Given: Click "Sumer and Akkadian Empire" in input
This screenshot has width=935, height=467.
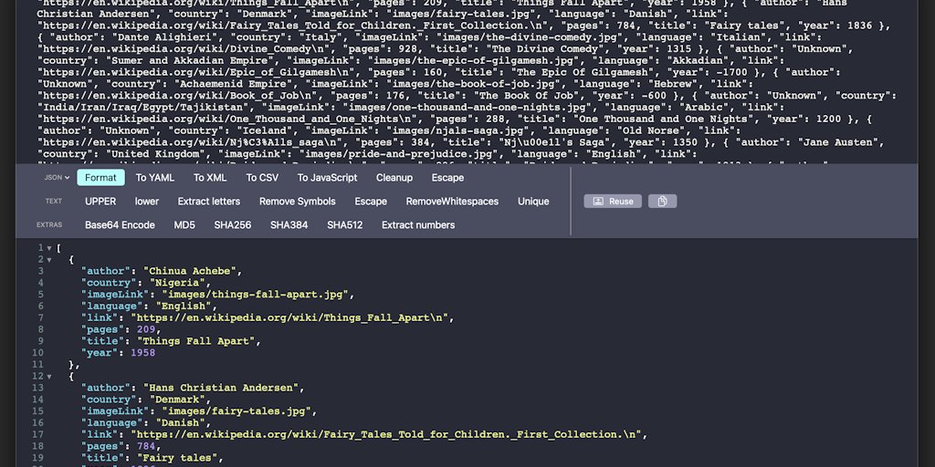Looking at the screenshot, I should (x=190, y=61).
